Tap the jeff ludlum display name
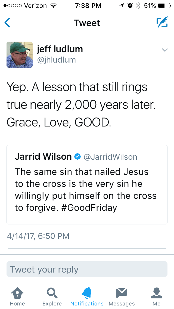The width and height of the screenshot is (174, 309). point(60,49)
